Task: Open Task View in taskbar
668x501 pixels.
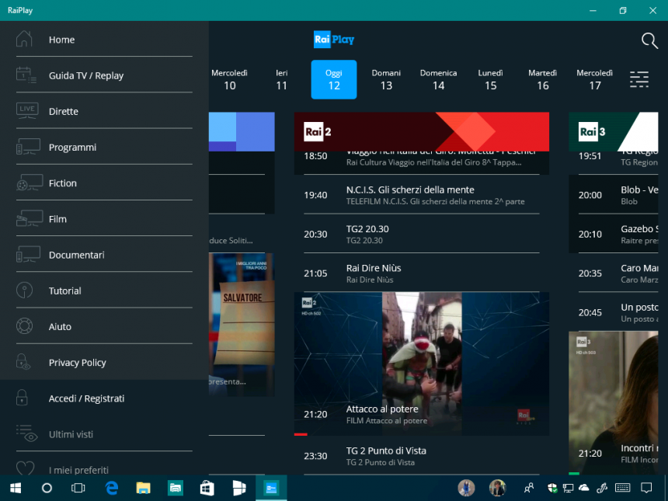Action: (78, 488)
